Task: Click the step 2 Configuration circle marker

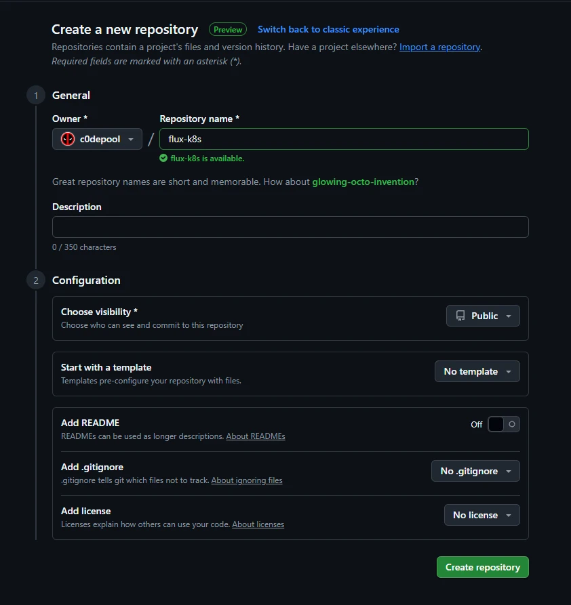Action: 36,280
